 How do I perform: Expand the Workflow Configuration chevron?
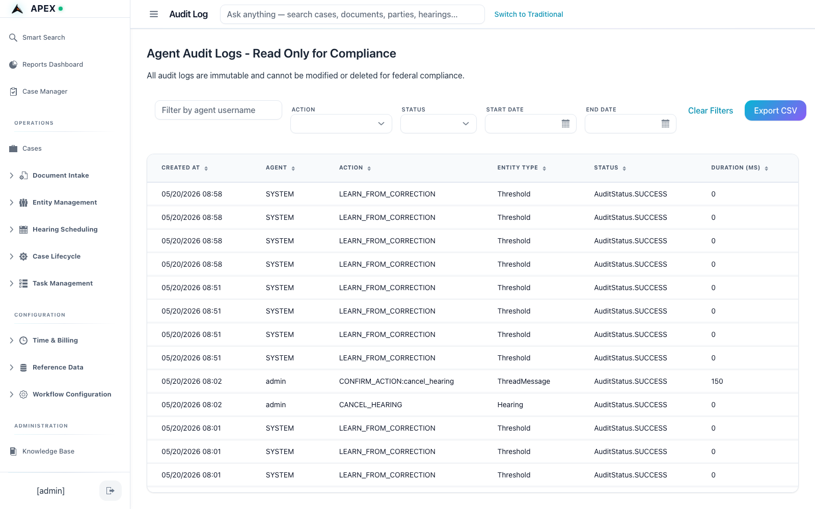(x=11, y=394)
